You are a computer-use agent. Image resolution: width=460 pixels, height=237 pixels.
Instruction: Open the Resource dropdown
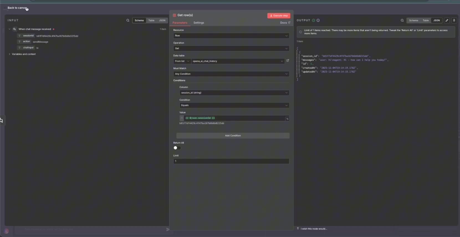pos(231,36)
